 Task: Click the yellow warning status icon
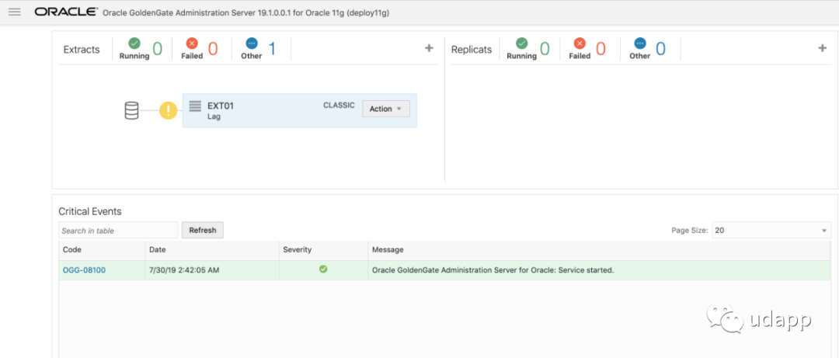click(x=169, y=111)
